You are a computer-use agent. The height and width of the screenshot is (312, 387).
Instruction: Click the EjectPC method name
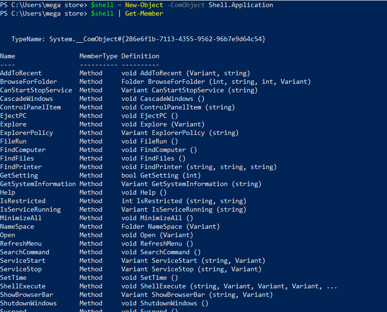click(x=13, y=116)
